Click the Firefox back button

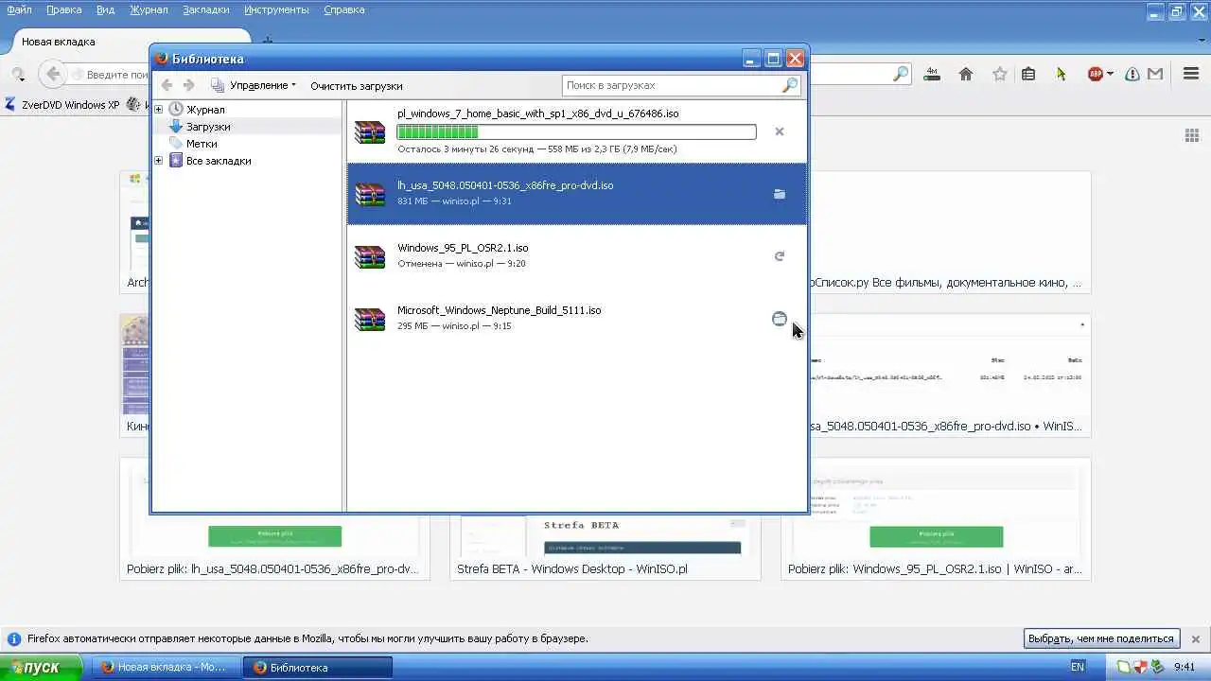[53, 74]
